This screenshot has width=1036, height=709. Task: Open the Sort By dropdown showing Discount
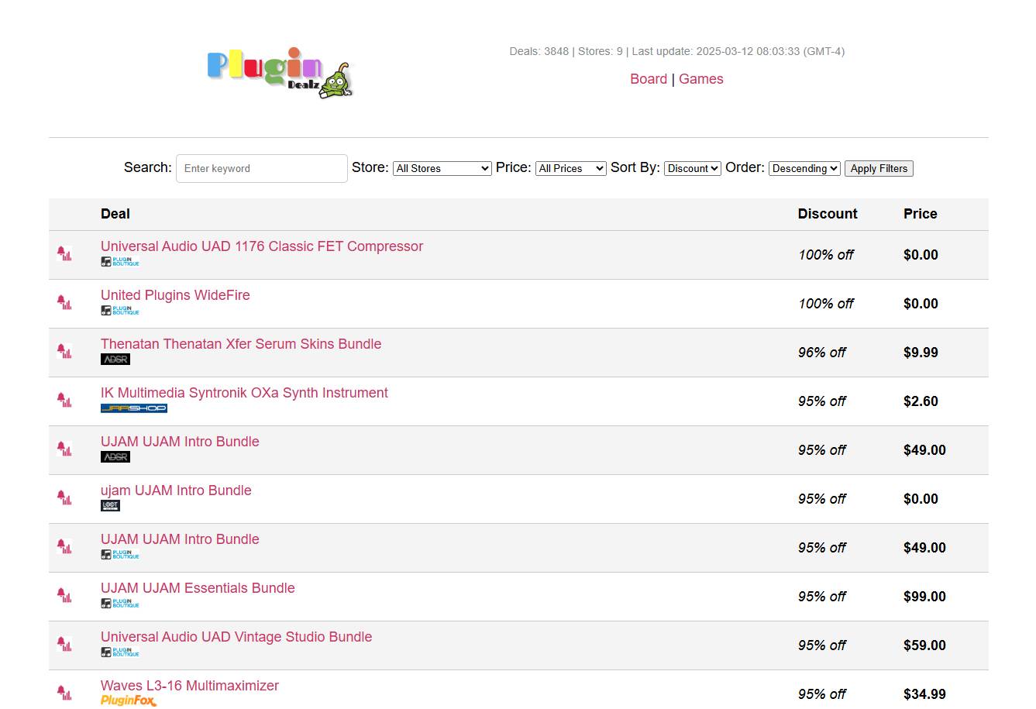pos(693,168)
